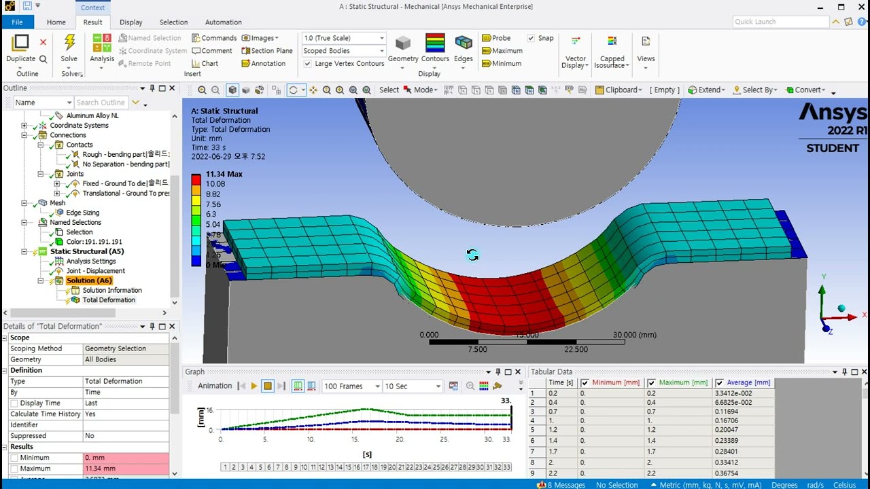870x489 pixels.
Task: Uncheck the Average [mm] column checkbox
Action: pyautogui.click(x=720, y=383)
